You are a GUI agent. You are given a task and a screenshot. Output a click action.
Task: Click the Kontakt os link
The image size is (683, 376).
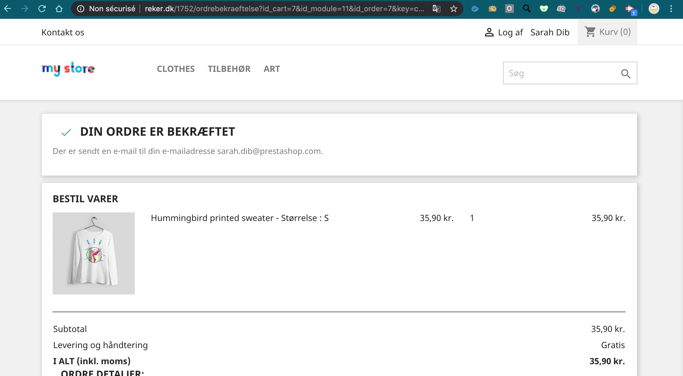[63, 32]
